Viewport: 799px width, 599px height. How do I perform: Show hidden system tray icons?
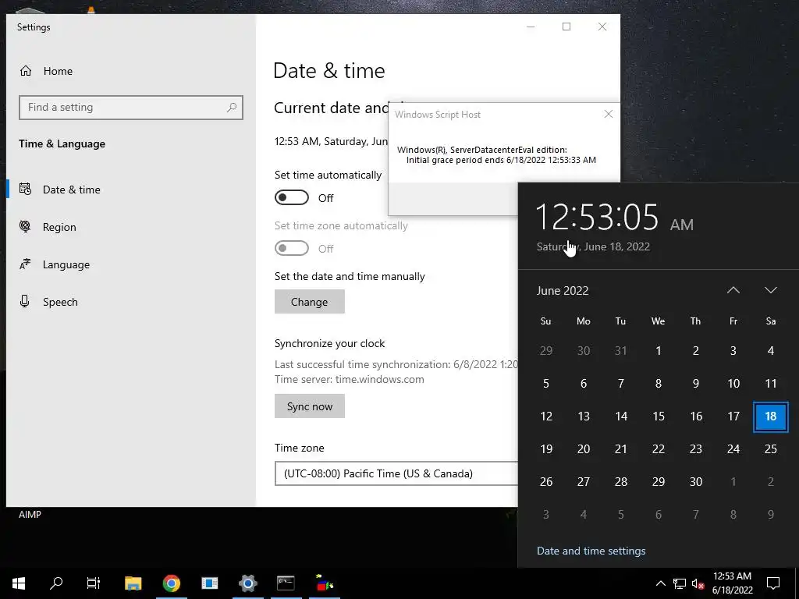(660, 583)
